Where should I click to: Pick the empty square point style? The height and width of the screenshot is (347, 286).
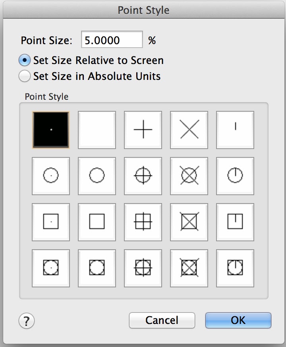coord(97,222)
